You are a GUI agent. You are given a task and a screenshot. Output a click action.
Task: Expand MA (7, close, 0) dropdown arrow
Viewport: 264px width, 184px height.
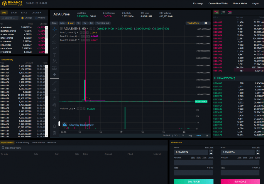point(77,32)
